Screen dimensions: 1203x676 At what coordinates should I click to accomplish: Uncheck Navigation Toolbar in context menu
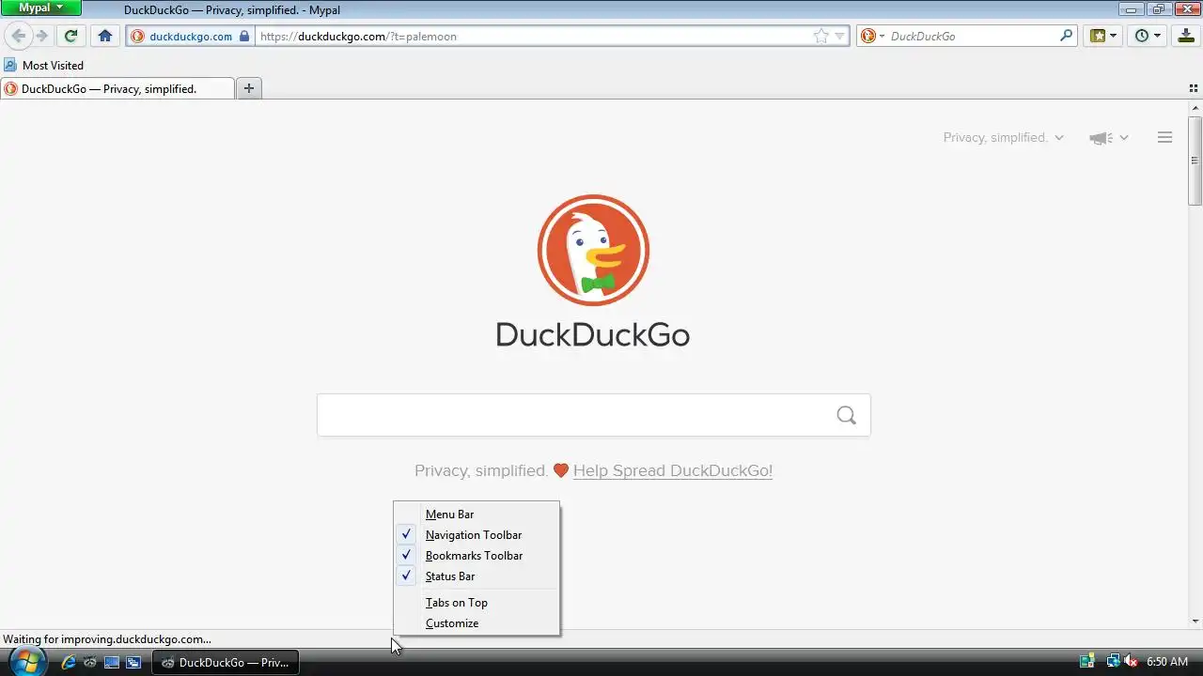click(477, 534)
